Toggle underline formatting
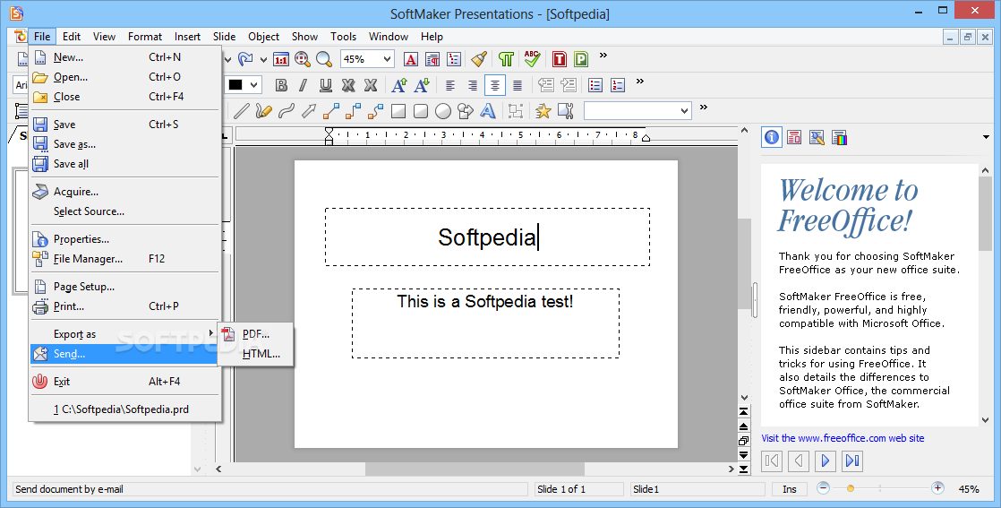 tap(326, 85)
